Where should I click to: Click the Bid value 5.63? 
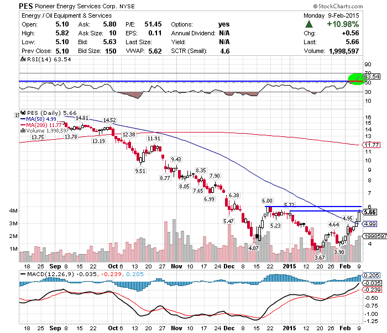(109, 42)
